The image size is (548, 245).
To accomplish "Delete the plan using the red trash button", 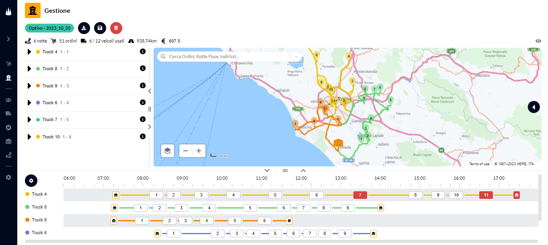I will click(x=116, y=28).
